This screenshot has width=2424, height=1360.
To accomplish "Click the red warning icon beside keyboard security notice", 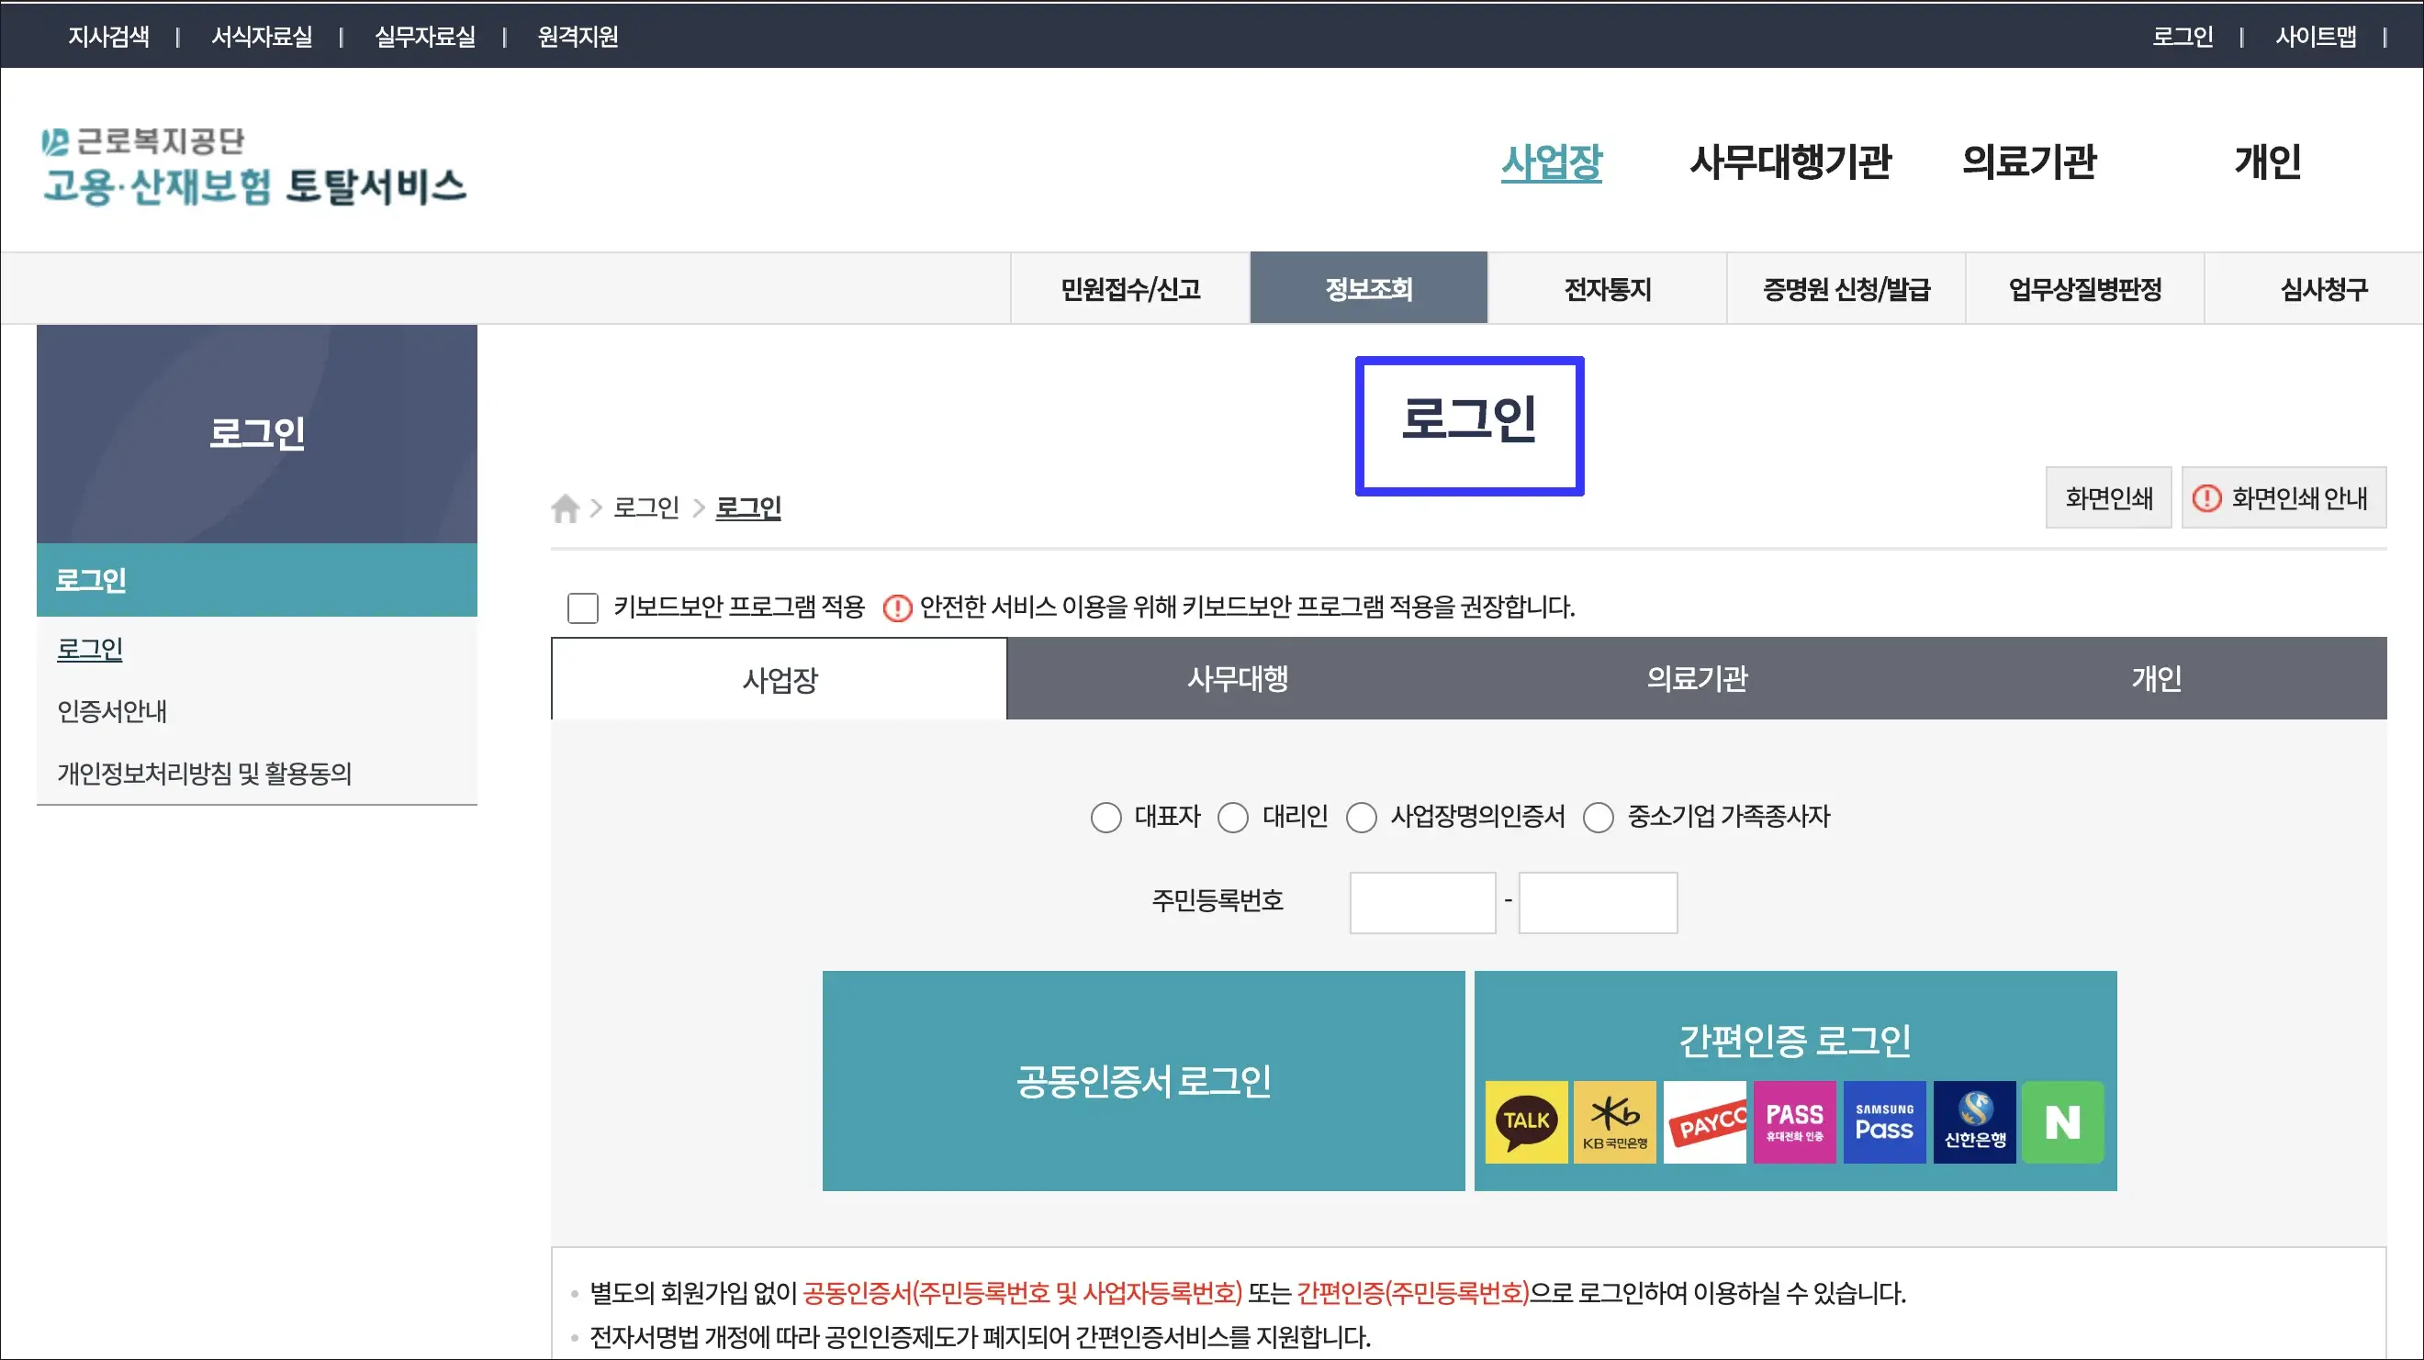I will pos(897,608).
